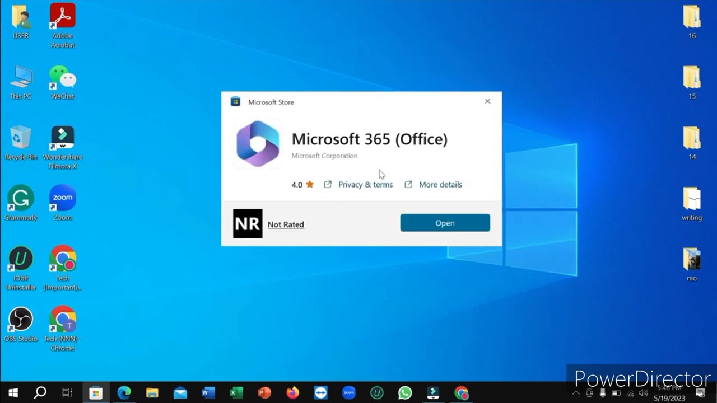
Task: Open IObit Uninstaller from the taskbar
Action: [376, 393]
